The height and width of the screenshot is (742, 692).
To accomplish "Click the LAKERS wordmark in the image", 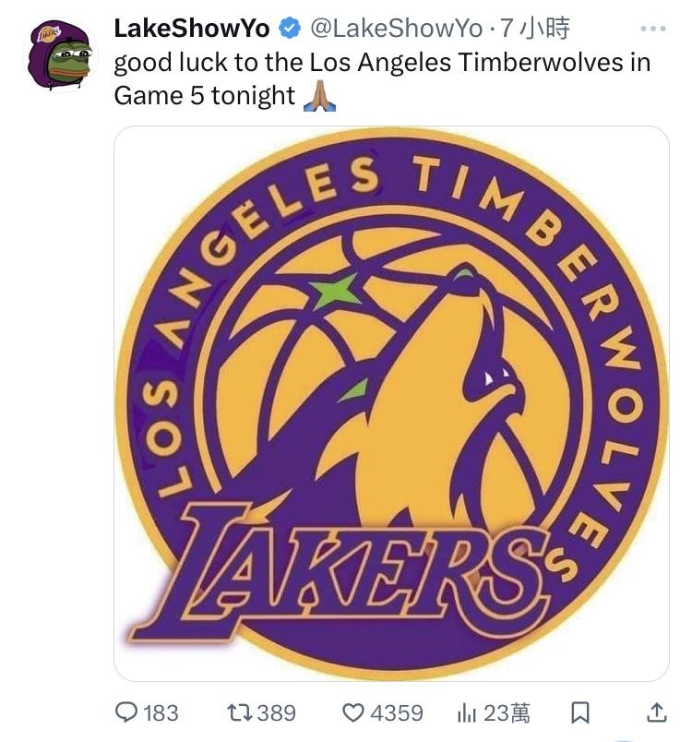I will point(340,570).
